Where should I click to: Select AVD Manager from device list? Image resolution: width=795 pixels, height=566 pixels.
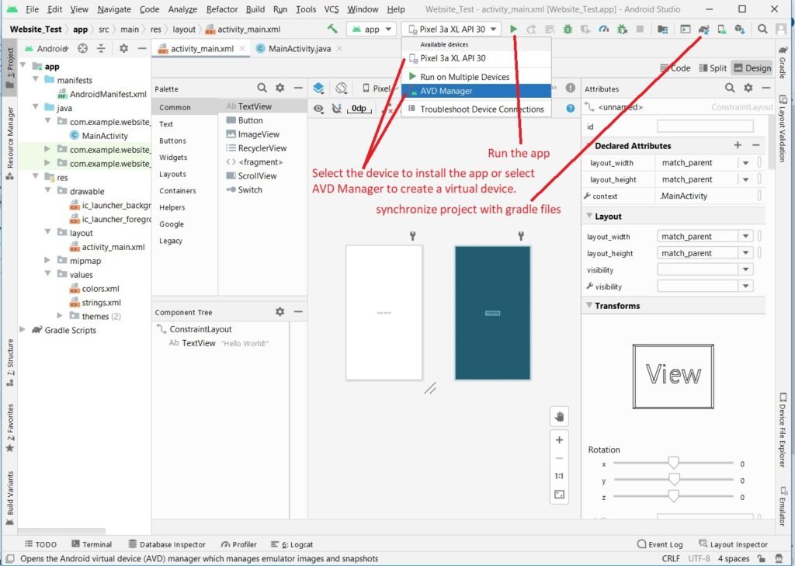[x=476, y=91]
